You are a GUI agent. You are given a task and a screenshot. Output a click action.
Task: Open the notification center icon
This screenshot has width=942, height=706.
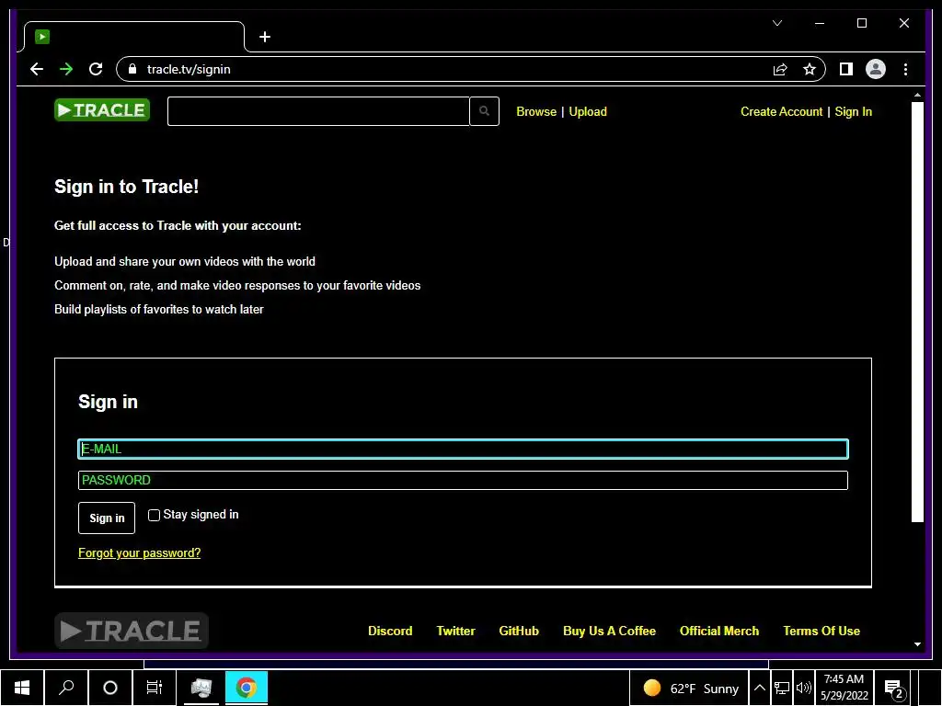pyautogui.click(x=893, y=689)
